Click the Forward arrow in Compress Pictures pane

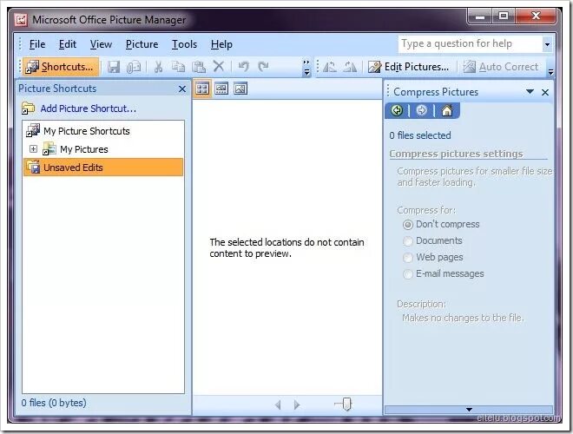click(421, 110)
